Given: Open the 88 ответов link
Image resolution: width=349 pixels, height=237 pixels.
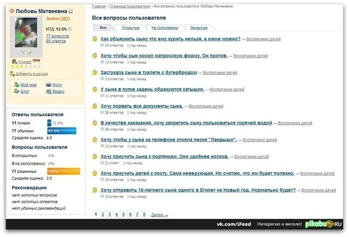Looking at the screenshot, I should click(x=56, y=41).
